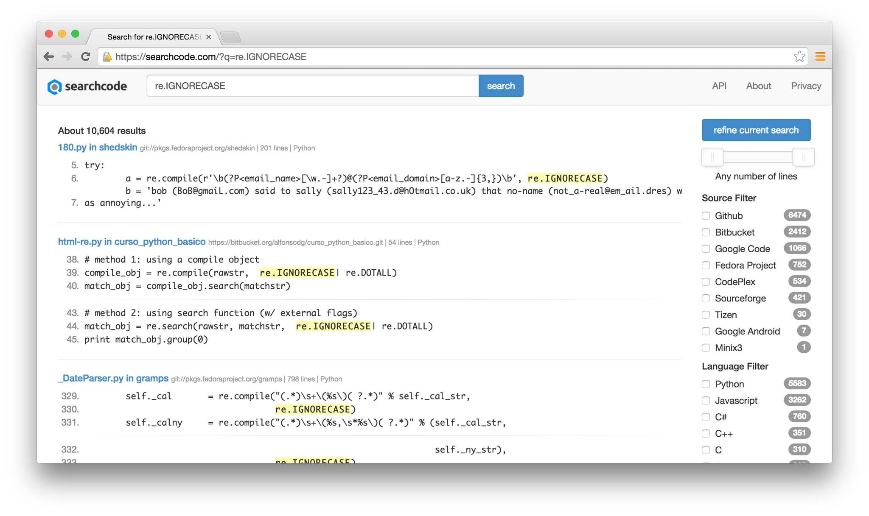This screenshot has height=516, width=869.
Task: Click the About 10,604 results text
Action: pyautogui.click(x=101, y=131)
